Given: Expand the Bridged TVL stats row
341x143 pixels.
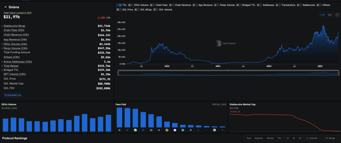Looking at the screenshot, I should [2, 70].
